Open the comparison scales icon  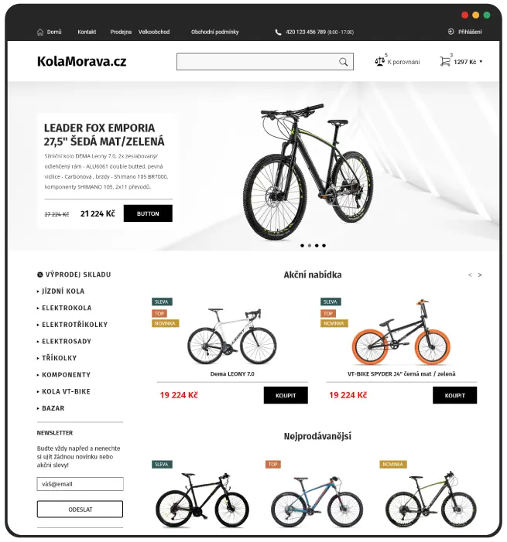(379, 62)
